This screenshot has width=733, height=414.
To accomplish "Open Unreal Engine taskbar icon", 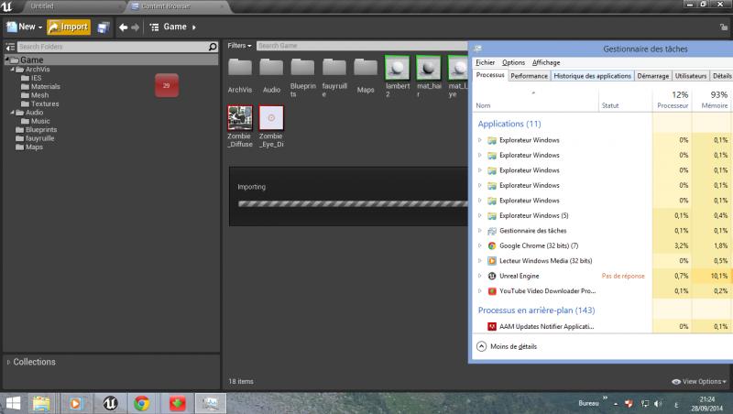I will point(110,403).
